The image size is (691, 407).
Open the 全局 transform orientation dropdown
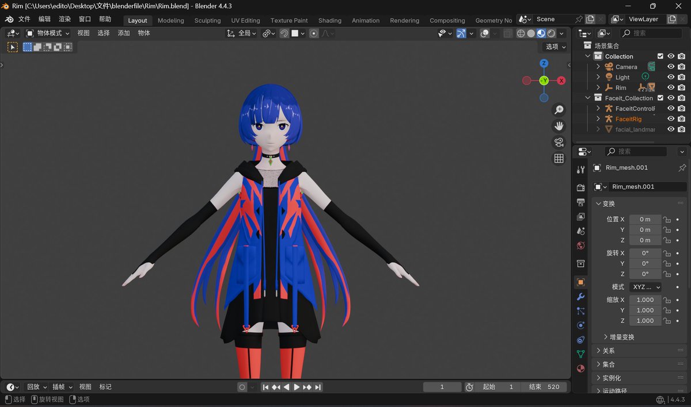[x=242, y=33]
